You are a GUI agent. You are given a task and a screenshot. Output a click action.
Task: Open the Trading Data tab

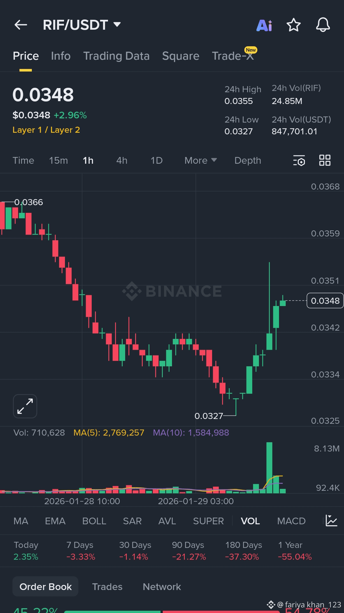click(116, 56)
